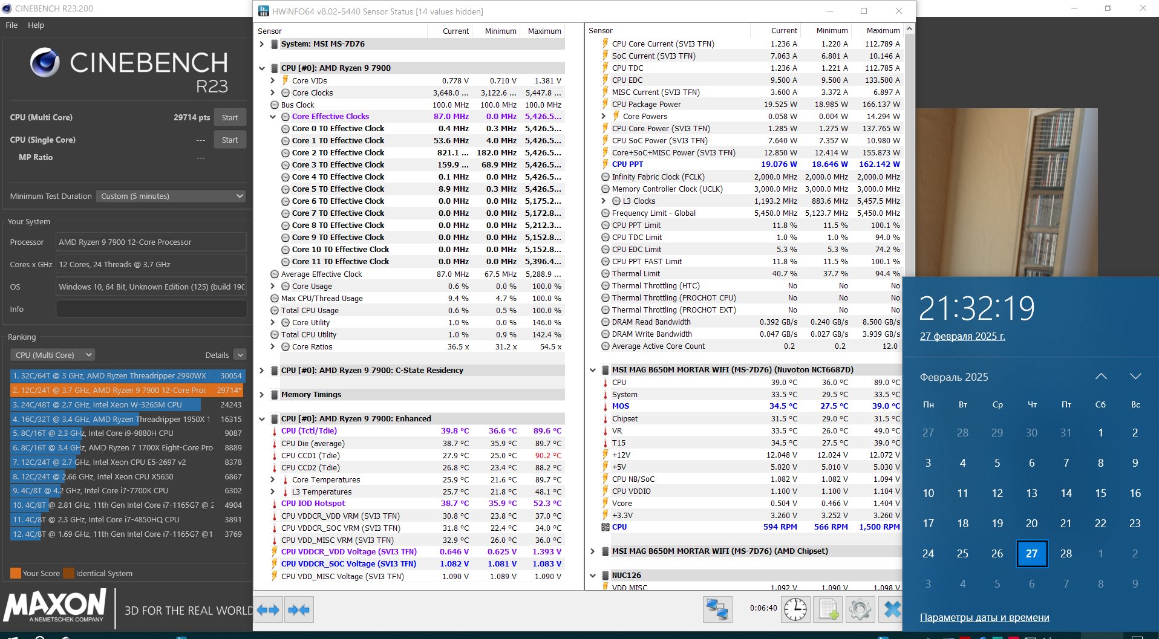The width and height of the screenshot is (1159, 639).
Task: Open the Cinebench Help menu
Action: click(x=36, y=25)
